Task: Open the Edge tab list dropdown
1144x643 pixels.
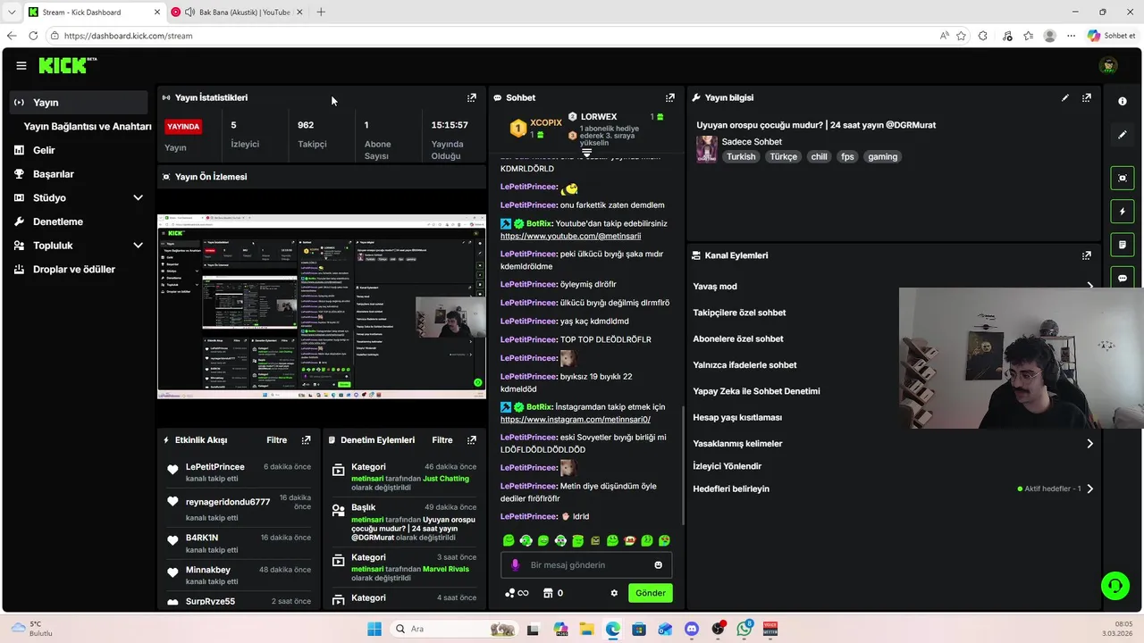Action: 12,12
